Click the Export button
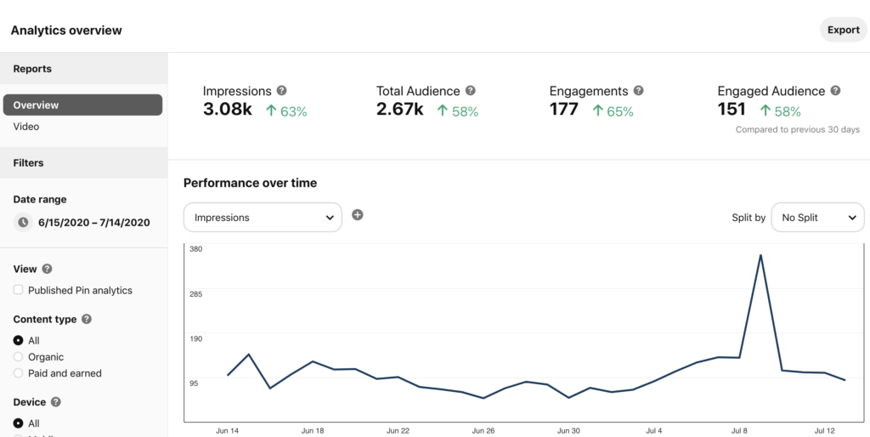The image size is (870, 437). click(x=843, y=30)
